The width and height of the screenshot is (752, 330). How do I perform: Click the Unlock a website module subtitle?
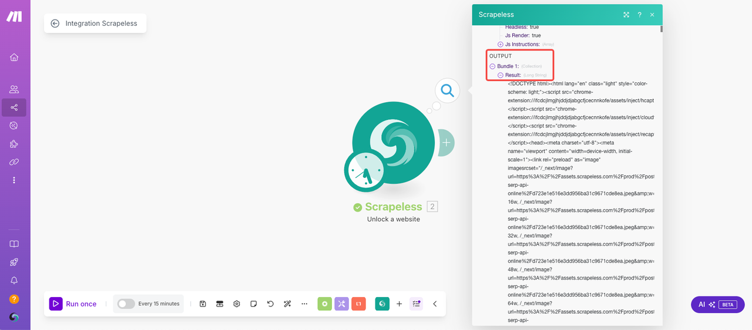coord(394,219)
